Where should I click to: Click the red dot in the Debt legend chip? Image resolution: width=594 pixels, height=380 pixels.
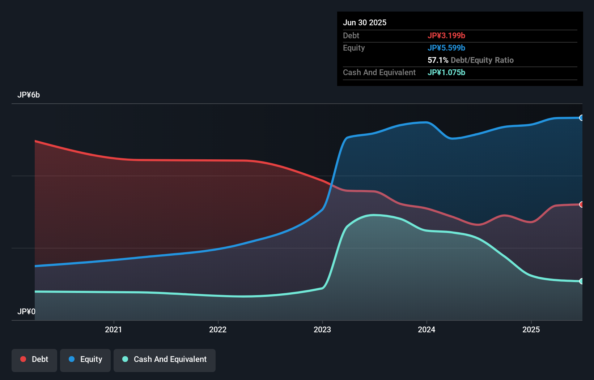click(23, 359)
